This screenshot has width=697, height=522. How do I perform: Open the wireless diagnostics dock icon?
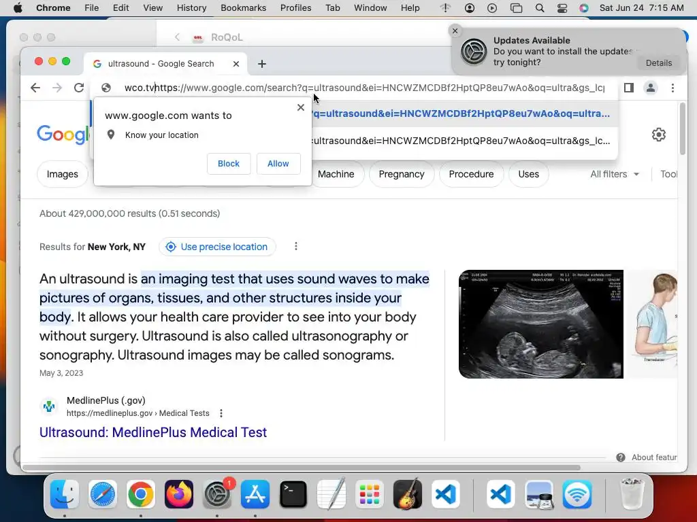(x=577, y=494)
